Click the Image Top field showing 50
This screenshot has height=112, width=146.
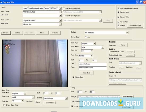[x=92, y=92]
